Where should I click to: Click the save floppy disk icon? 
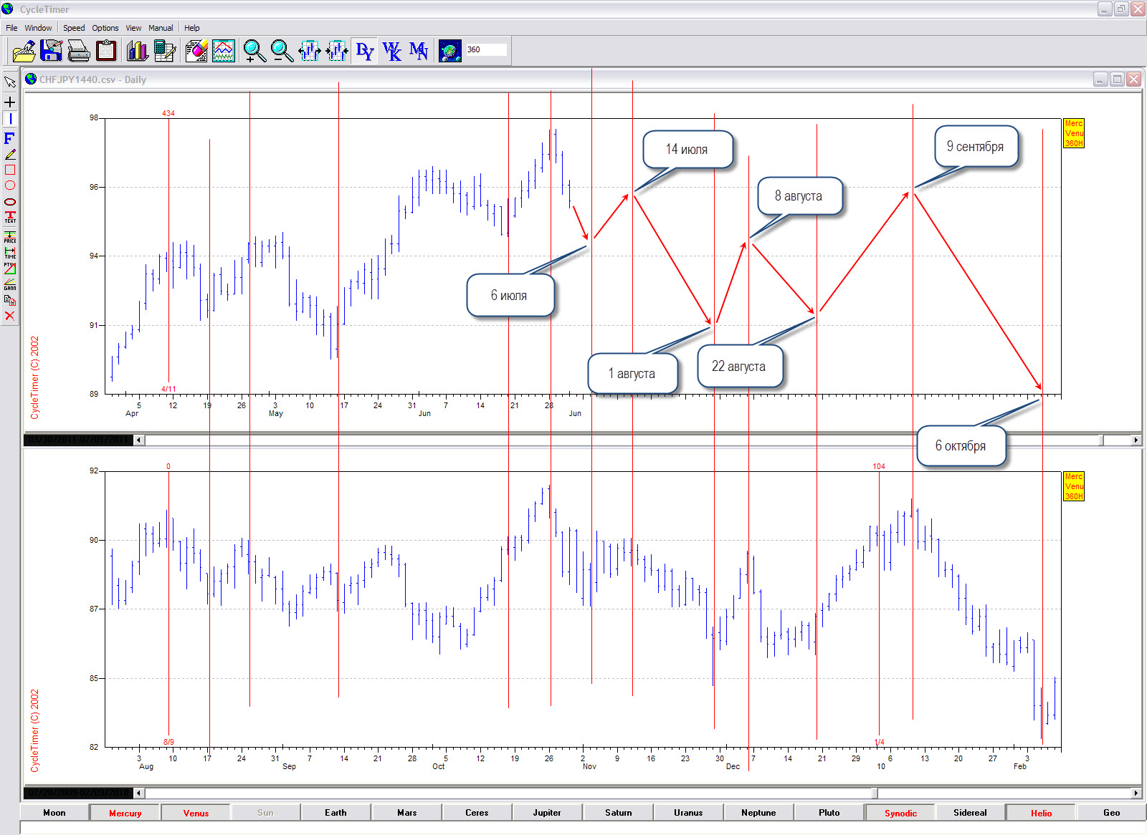pos(51,51)
